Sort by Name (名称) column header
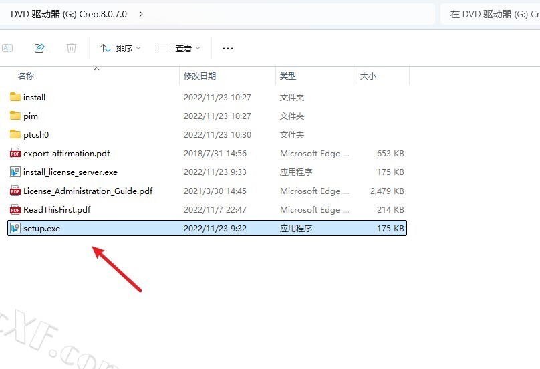 pyautogui.click(x=26, y=76)
